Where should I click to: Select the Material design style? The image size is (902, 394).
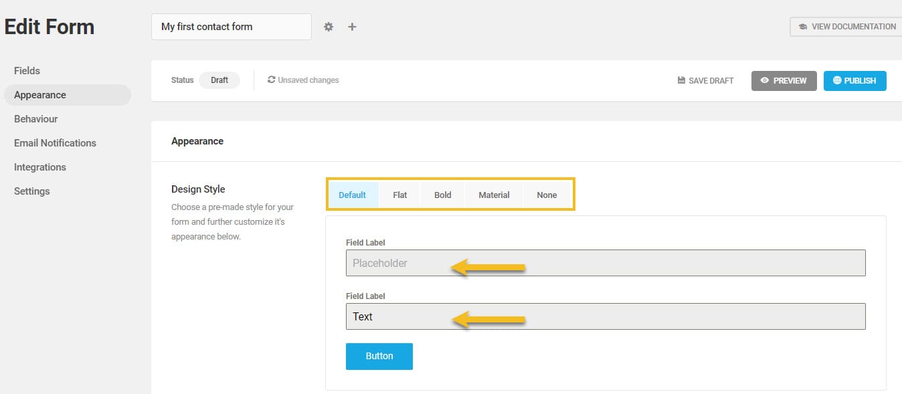pos(493,194)
